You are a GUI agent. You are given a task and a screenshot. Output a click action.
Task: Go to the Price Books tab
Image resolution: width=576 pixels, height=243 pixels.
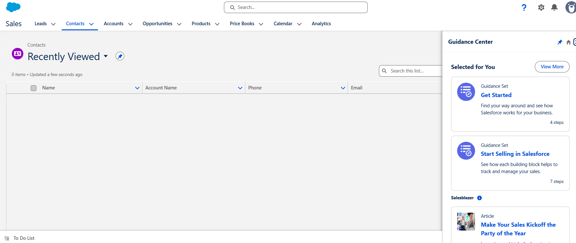coord(242,24)
